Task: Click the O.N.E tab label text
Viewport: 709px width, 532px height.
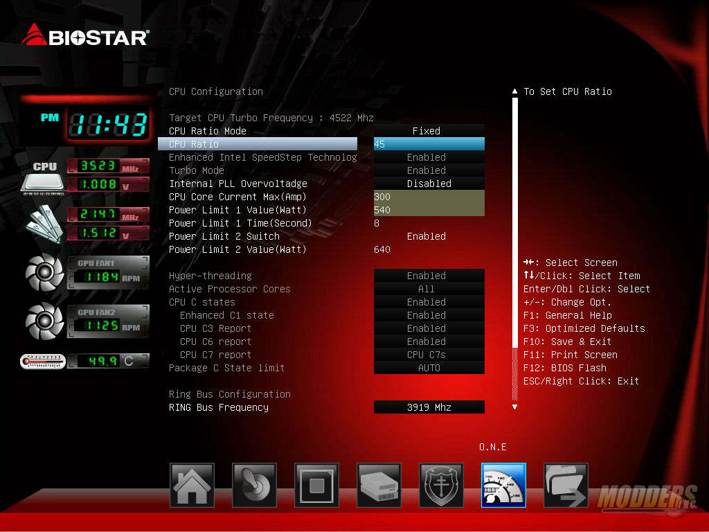Action: coord(493,447)
